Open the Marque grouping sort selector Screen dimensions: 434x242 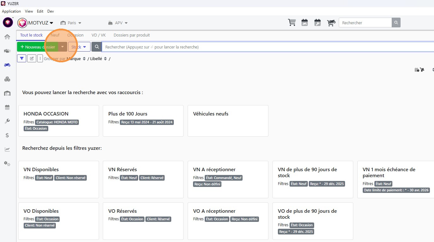[84, 59]
